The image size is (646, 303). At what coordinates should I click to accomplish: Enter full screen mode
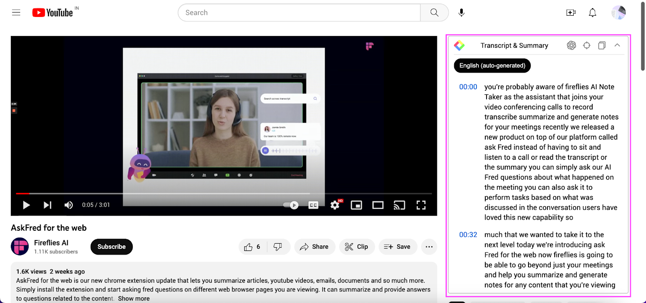[421, 205]
